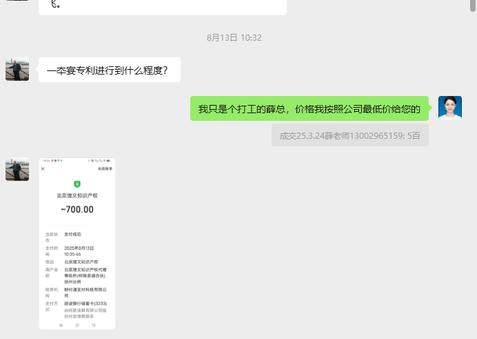Image resolution: width=477 pixels, height=339 pixels.
Task: Select the green message about 公司最低价
Action: tap(309, 108)
